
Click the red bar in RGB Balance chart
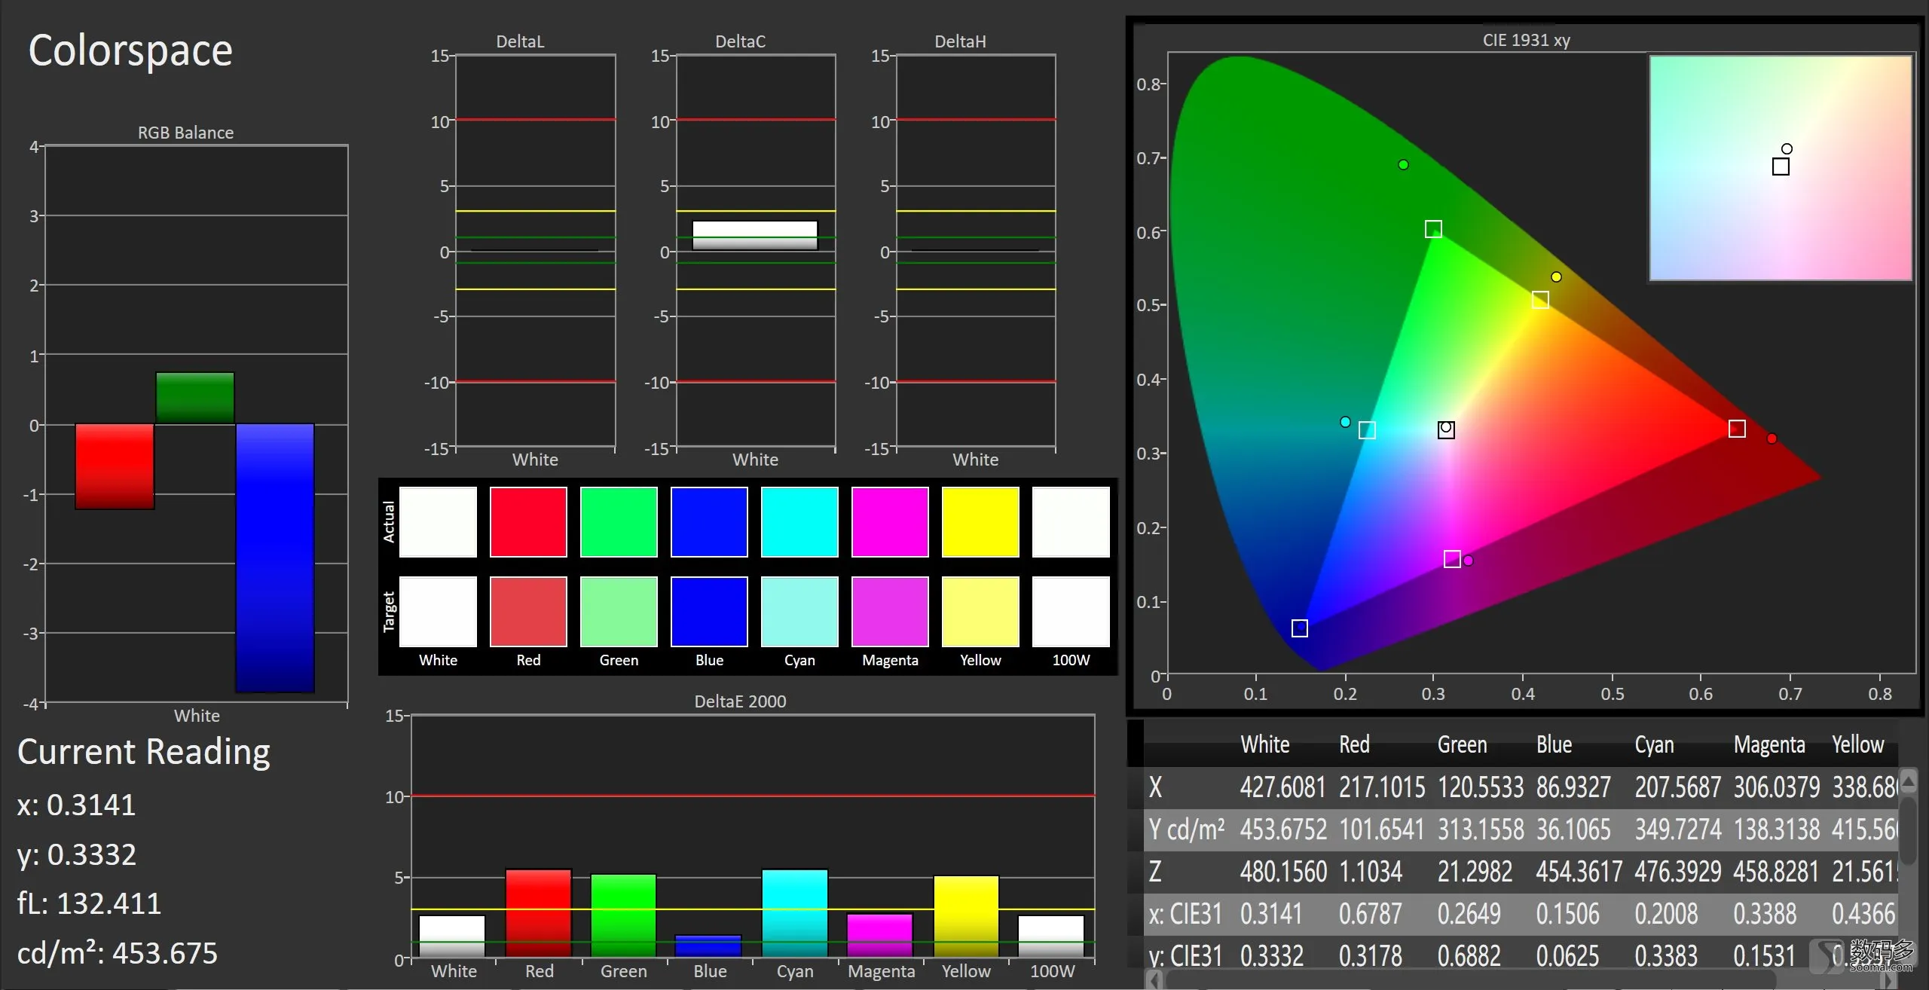[x=115, y=466]
